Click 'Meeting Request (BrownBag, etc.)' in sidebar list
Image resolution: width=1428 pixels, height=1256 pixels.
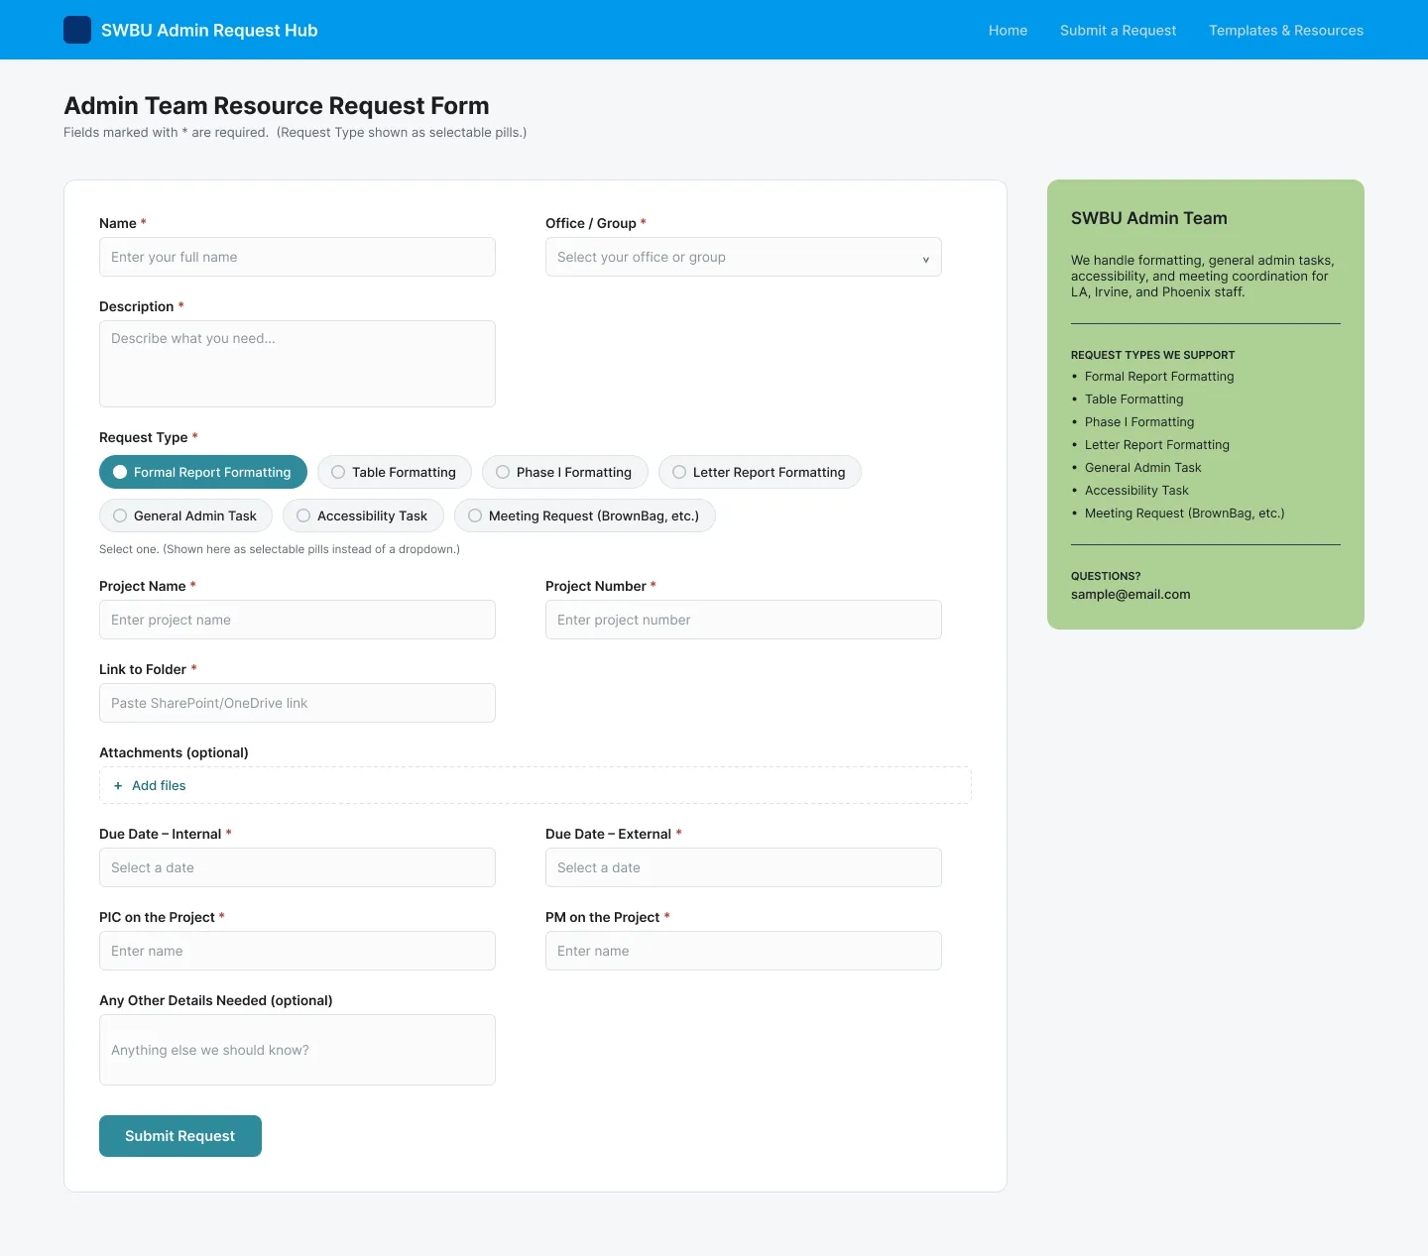(x=1185, y=514)
